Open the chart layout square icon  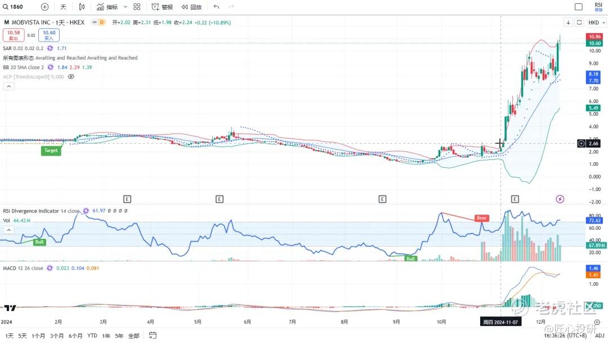(579, 7)
